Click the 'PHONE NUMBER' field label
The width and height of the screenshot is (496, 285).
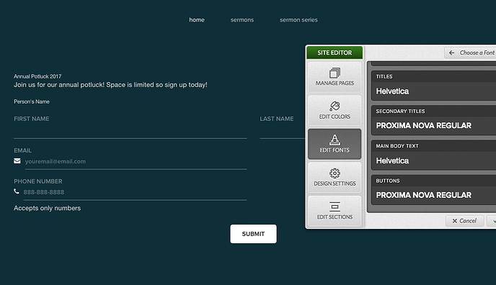point(38,181)
